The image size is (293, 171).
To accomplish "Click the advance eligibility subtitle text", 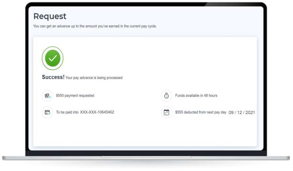I will pyautogui.click(x=95, y=26).
